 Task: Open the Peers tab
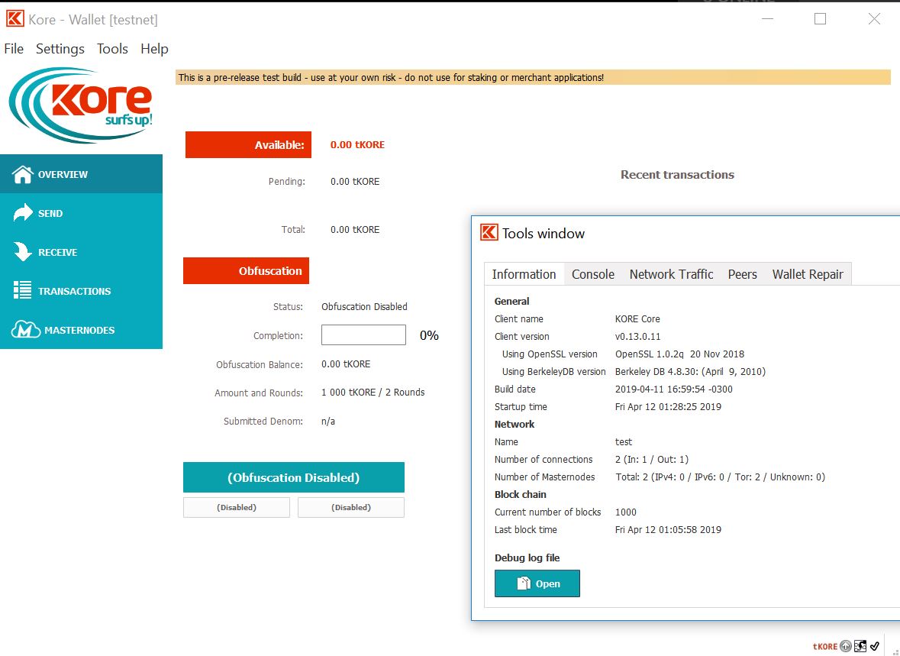point(743,275)
